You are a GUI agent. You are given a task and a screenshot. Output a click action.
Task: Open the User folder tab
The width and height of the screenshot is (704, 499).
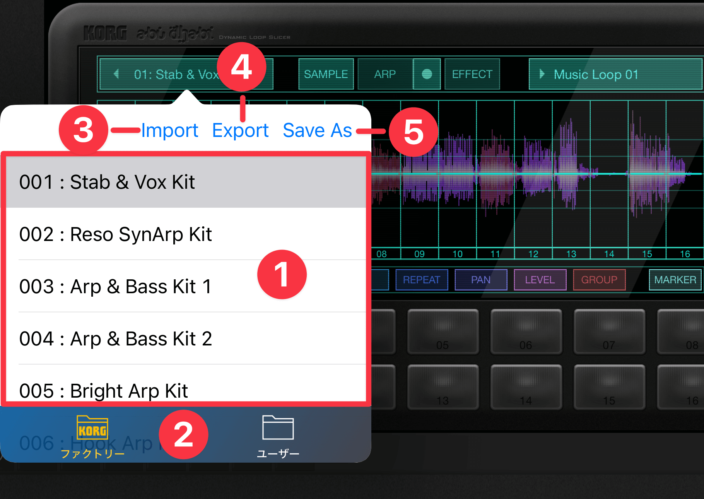(278, 437)
